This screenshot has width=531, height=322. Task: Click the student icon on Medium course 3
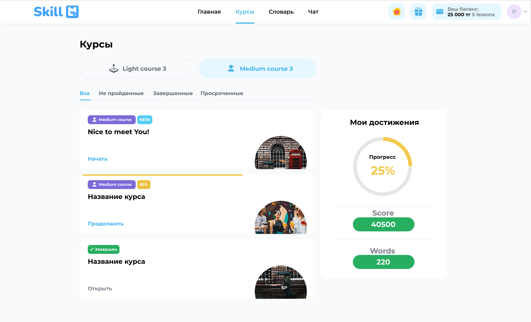pos(231,68)
